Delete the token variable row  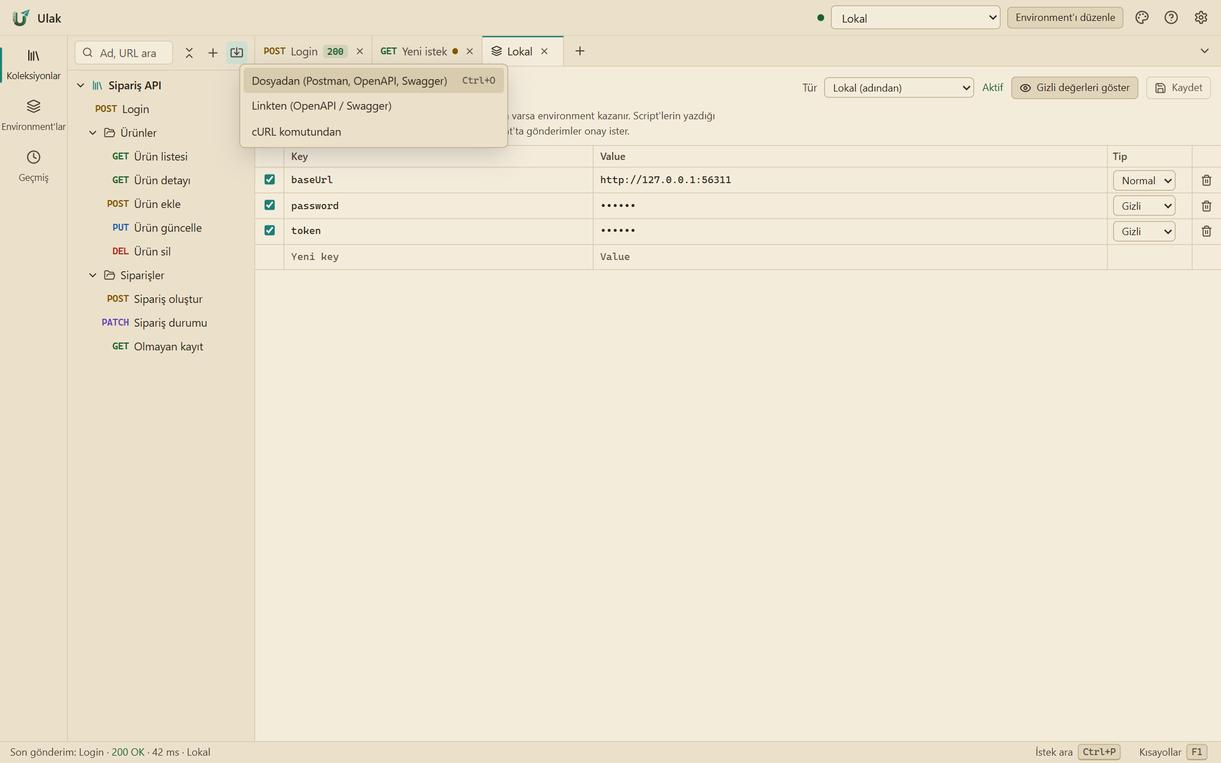1206,231
